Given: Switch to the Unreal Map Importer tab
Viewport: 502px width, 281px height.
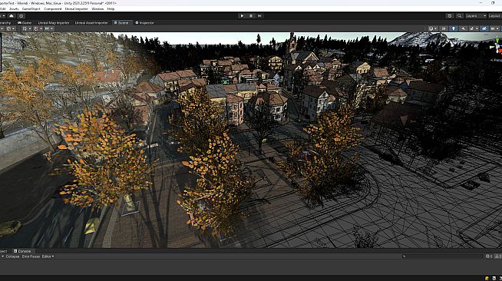Looking at the screenshot, I should (54, 23).
